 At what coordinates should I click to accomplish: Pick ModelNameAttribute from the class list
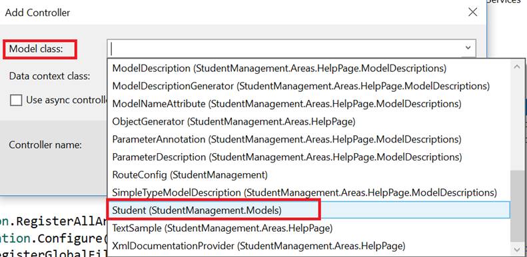pyautogui.click(x=308, y=104)
